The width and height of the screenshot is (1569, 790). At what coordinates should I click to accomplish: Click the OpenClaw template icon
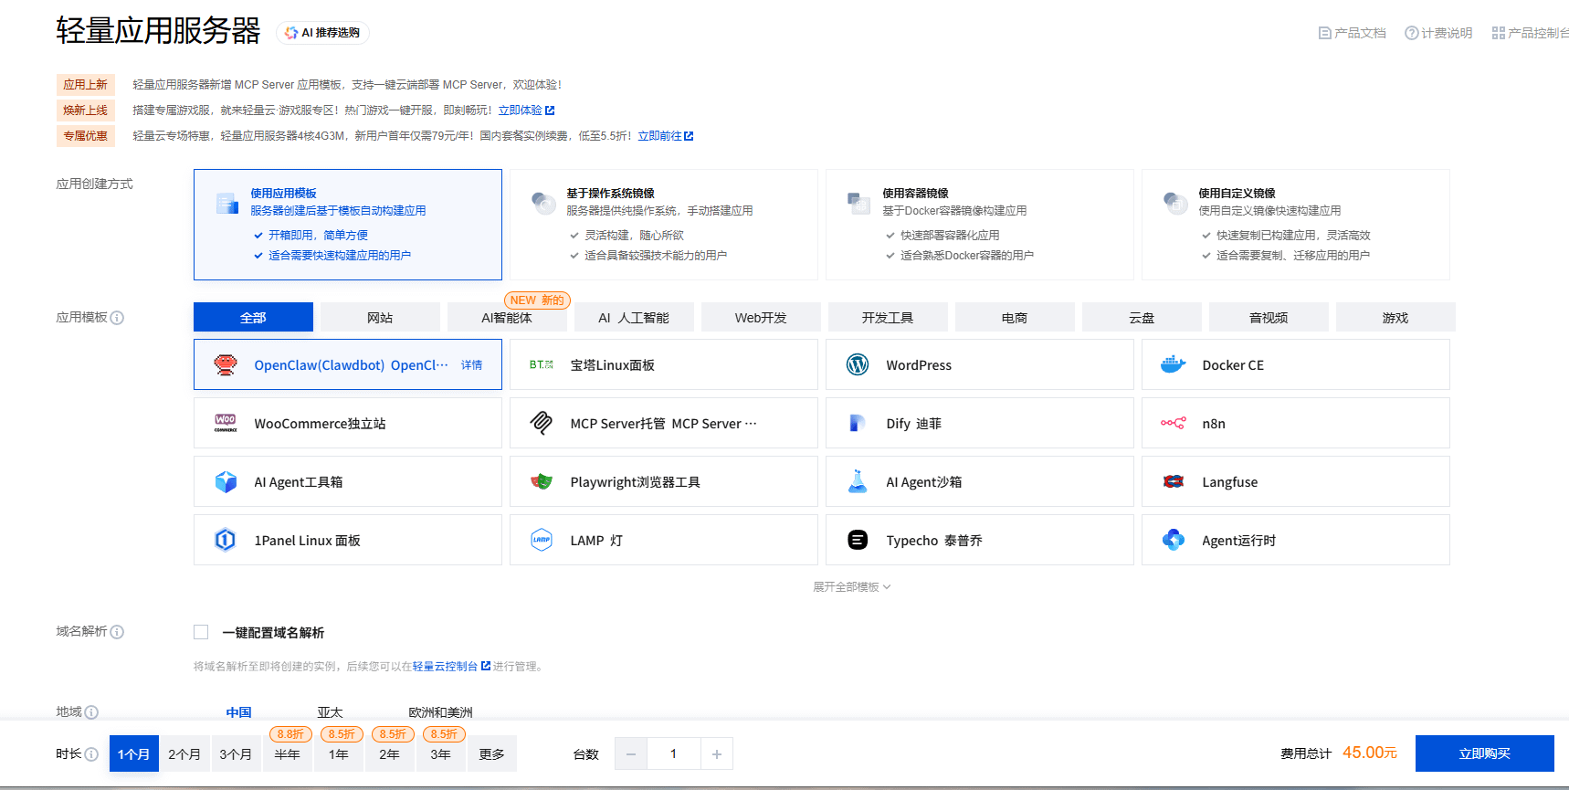point(226,364)
